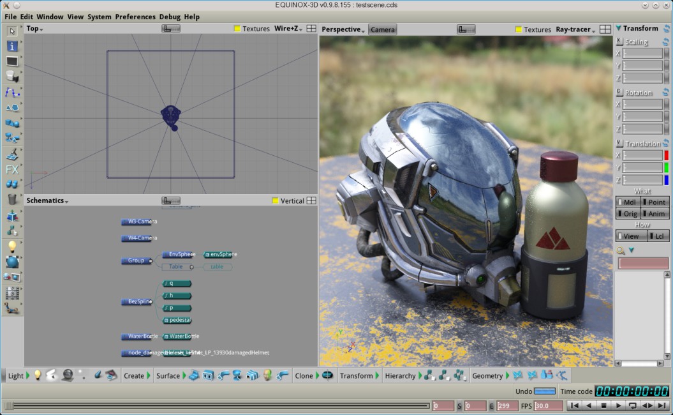Viewport: 673px width, 415px height.
Task: Open the Wire+Z display mode dropdown
Action: [288, 29]
